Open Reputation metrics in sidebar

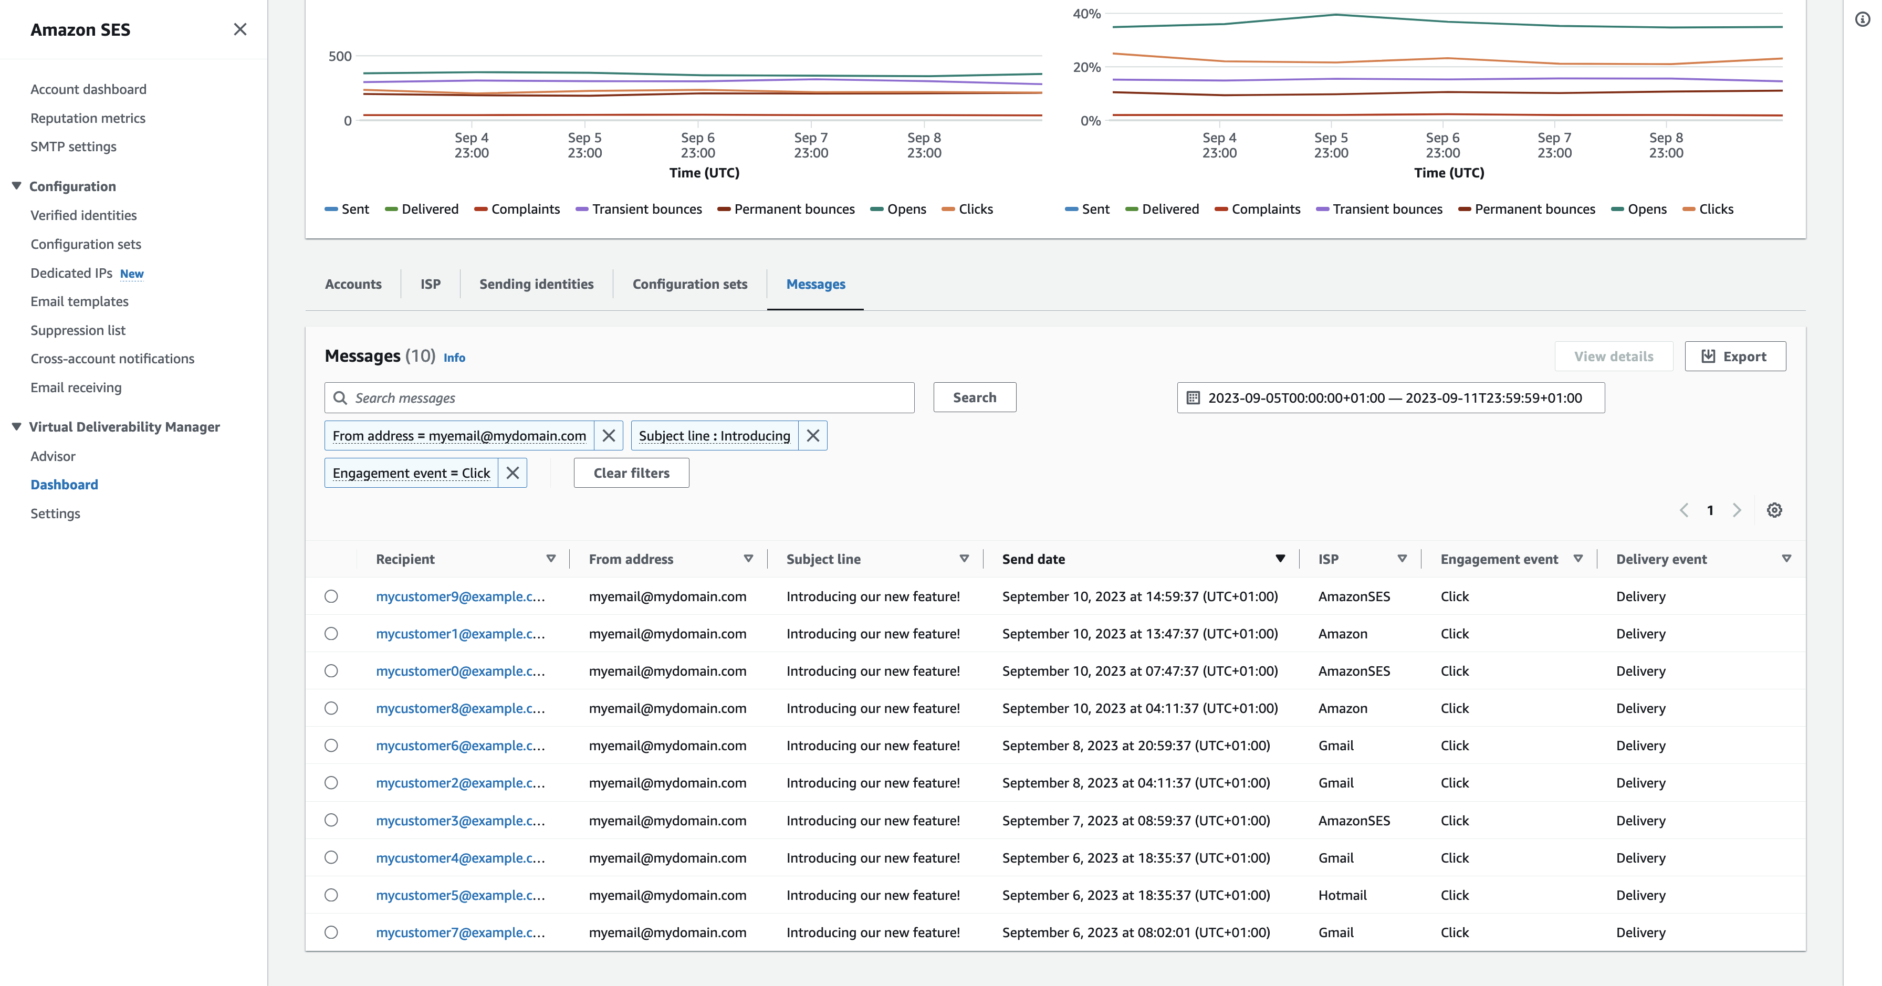tap(87, 117)
